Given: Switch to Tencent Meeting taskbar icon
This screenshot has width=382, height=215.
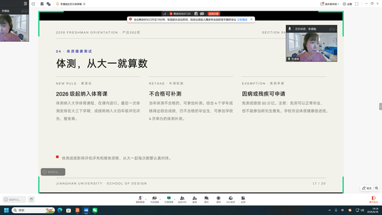Looking at the screenshot, I should click(x=86, y=210).
